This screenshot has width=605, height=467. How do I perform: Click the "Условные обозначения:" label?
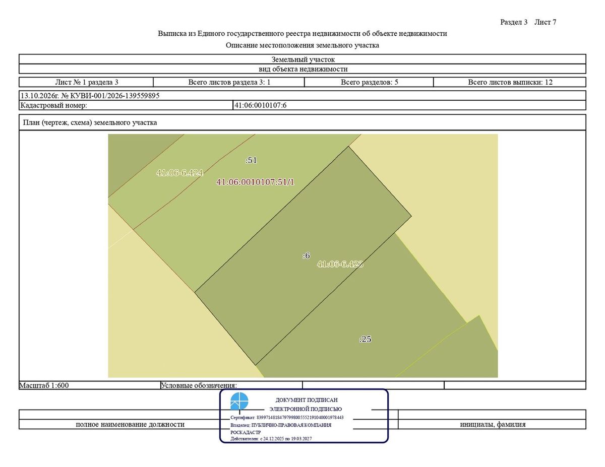tap(199, 385)
